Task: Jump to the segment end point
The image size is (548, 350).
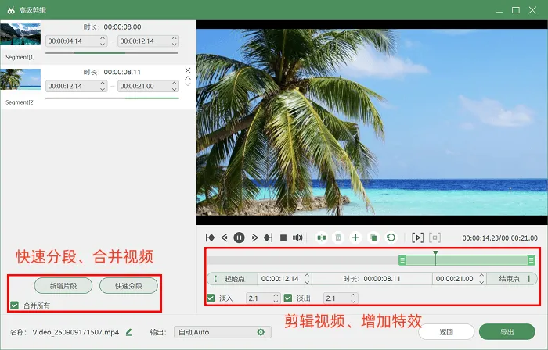Action: (x=268, y=237)
